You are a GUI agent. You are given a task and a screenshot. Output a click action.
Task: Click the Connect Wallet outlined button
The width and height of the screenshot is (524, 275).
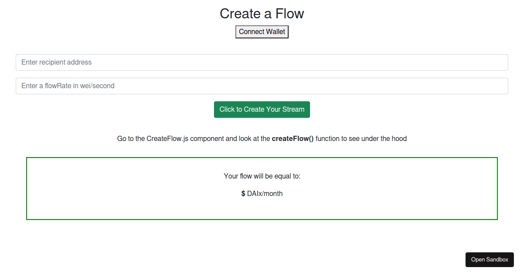click(x=262, y=31)
